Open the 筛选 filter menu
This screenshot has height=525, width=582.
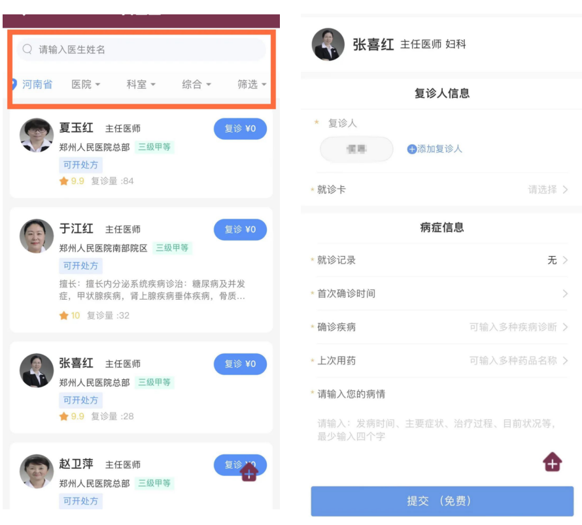pyautogui.click(x=252, y=84)
